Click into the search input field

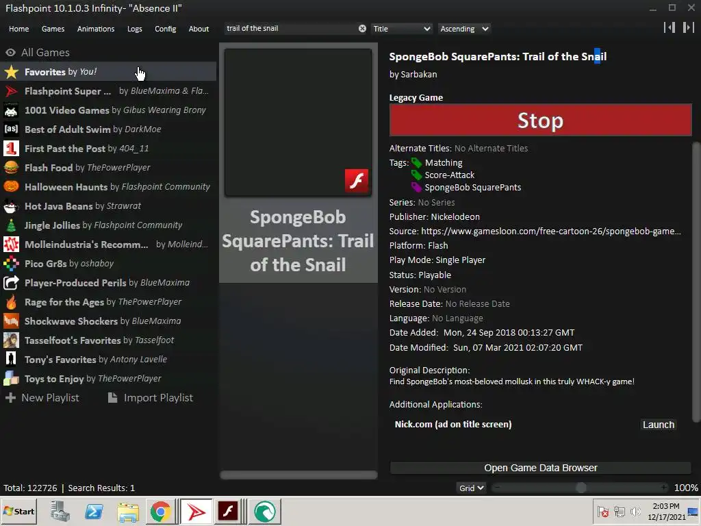point(290,28)
